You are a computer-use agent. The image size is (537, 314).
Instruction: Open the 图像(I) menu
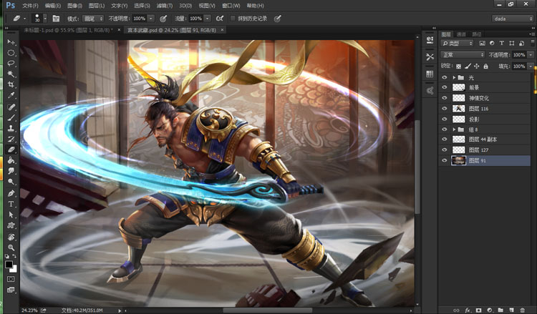(x=74, y=6)
